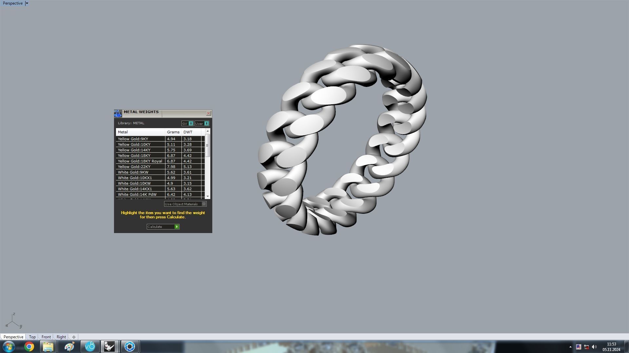Image resolution: width=629 pixels, height=353 pixels.
Task: Click the Calculate button
Action: (163, 227)
